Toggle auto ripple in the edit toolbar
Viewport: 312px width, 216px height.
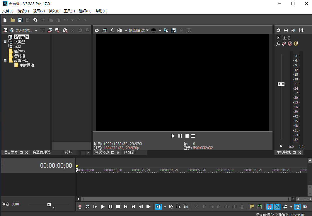point(285,207)
